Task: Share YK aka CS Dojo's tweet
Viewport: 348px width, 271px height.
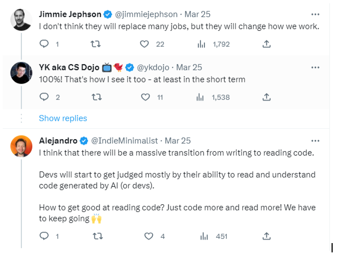Action: [x=267, y=97]
